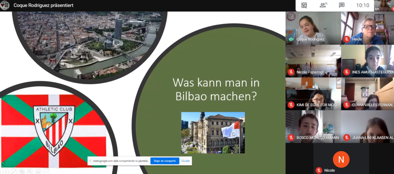Click Heide's muted microphone indicator
Screen dimensions: 394x174
point(346,39)
